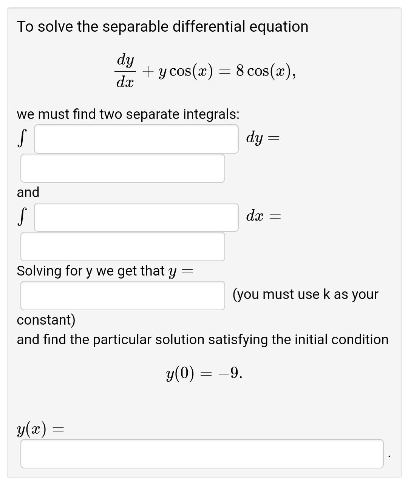
Task: Click the box for solving y
Action: [x=122, y=296]
